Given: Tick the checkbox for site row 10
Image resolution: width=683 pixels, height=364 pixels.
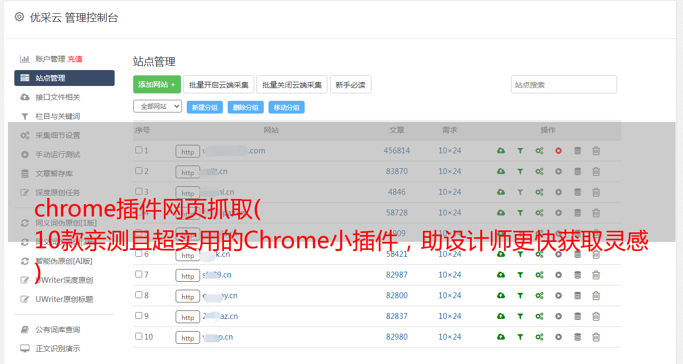Looking at the screenshot, I should point(139,336).
